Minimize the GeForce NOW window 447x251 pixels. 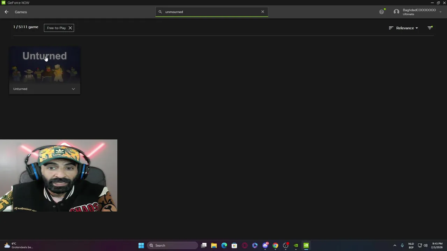pos(432,3)
